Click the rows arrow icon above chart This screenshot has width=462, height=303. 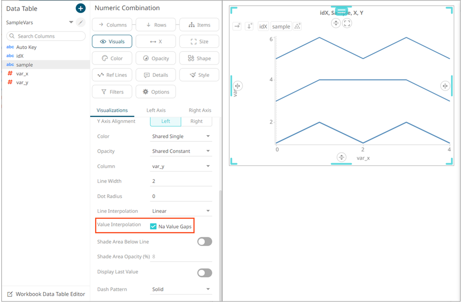pos(249,27)
